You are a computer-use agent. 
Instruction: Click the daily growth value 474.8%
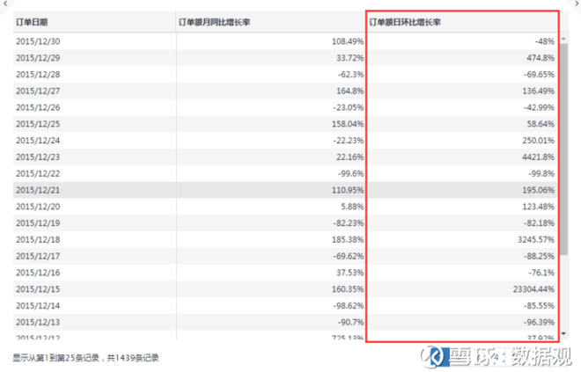point(541,58)
